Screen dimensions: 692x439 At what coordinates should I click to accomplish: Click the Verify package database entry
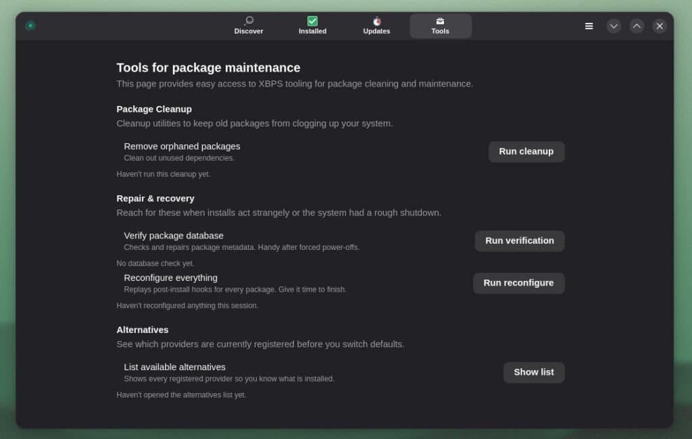coord(174,236)
